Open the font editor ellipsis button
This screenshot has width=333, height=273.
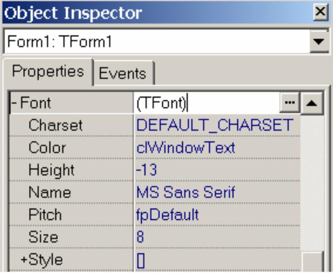(289, 103)
